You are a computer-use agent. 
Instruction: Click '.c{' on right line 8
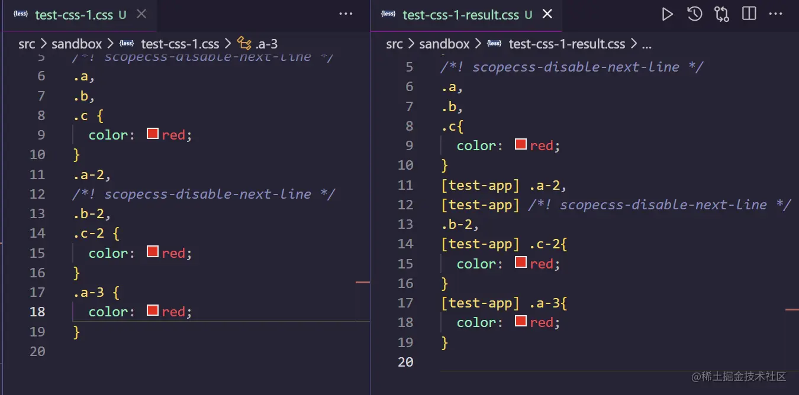(453, 126)
